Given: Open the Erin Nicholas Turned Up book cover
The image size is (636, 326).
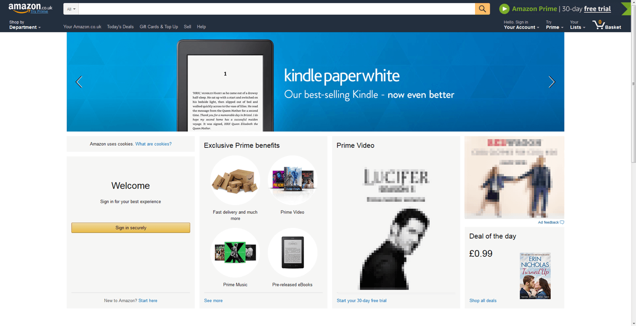Looking at the screenshot, I should (x=535, y=276).
